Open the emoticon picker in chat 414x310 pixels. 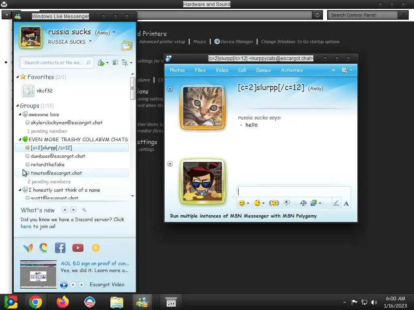pos(242,203)
